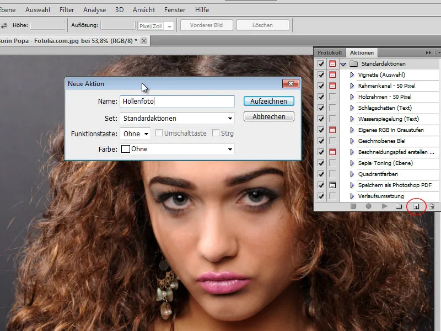Open the Auswahl menu
Image resolution: width=441 pixels, height=331 pixels.
click(37, 10)
